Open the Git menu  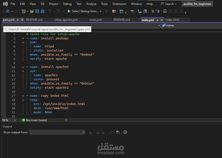[x=43, y=4]
